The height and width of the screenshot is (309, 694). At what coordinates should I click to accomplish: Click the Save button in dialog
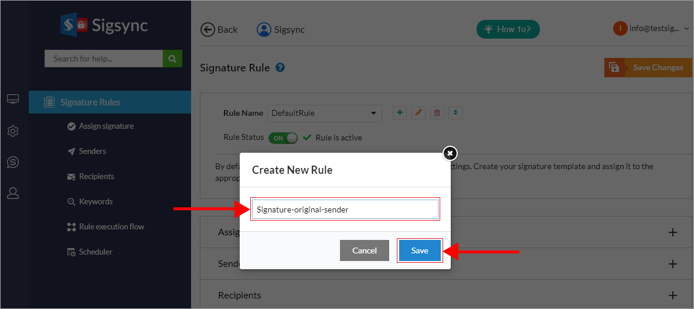(420, 250)
